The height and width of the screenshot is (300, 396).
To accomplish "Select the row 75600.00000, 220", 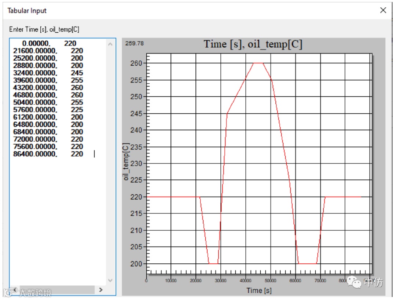I will click(x=48, y=146).
